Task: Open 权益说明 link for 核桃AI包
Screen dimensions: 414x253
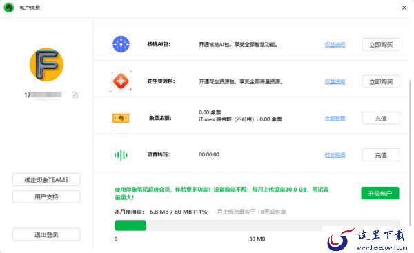Action: point(335,45)
